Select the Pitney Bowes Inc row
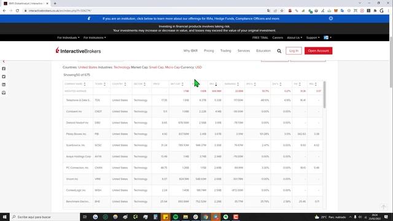Screen dimensions: 393x221 (193, 134)
